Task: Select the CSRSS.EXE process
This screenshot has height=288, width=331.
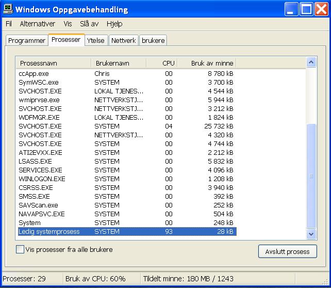Action: pos(127,188)
